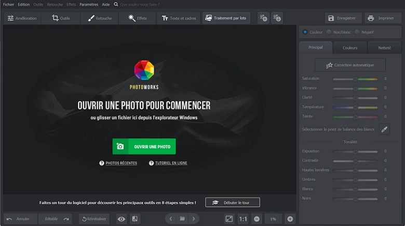Click the Noirs slider handle
The height and width of the screenshot is (226, 405).
pyautogui.click(x=355, y=199)
